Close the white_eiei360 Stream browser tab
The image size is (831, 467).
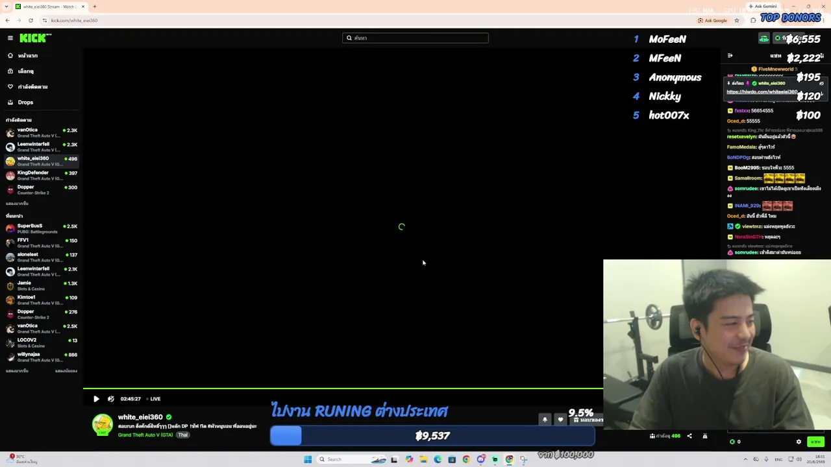[x=83, y=6]
